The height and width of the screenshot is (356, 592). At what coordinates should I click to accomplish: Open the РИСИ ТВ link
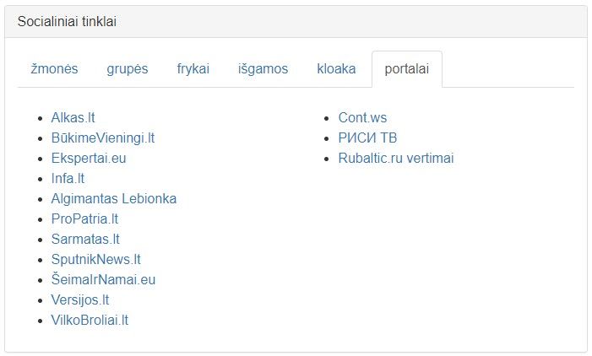[x=367, y=138]
